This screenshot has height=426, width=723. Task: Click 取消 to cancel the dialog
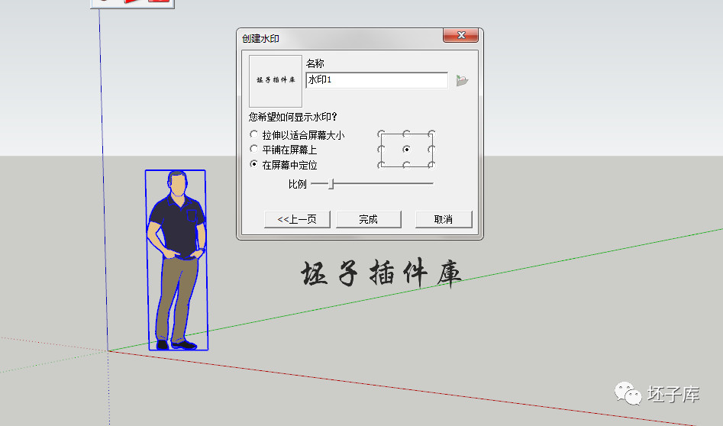click(444, 219)
